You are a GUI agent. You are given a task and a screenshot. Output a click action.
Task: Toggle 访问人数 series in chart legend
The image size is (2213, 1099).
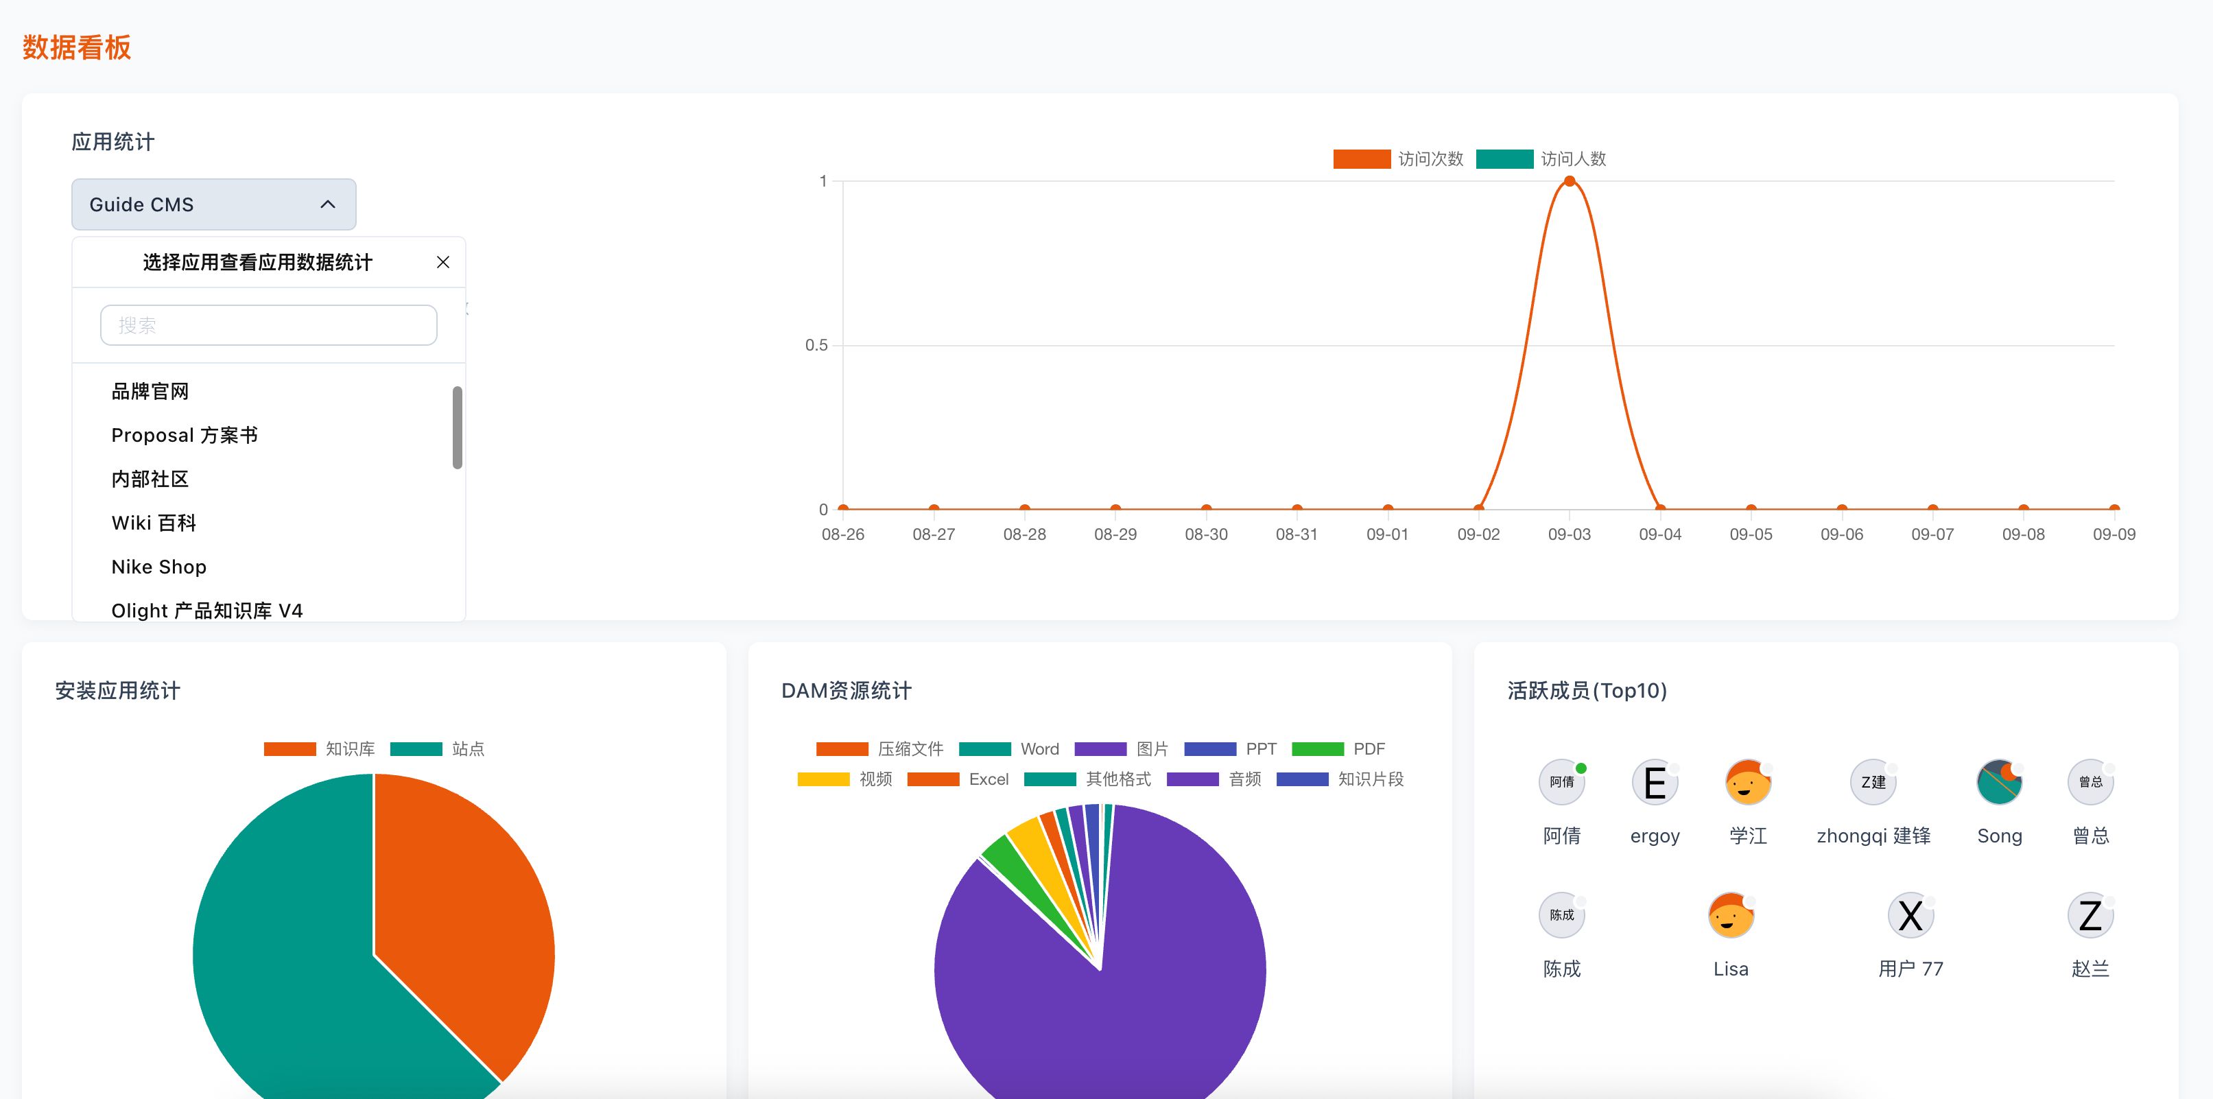[1541, 159]
